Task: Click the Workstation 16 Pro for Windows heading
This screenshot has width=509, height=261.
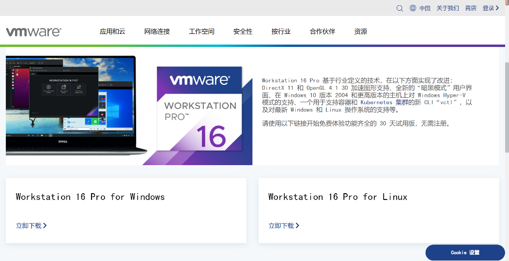Action: coord(90,197)
